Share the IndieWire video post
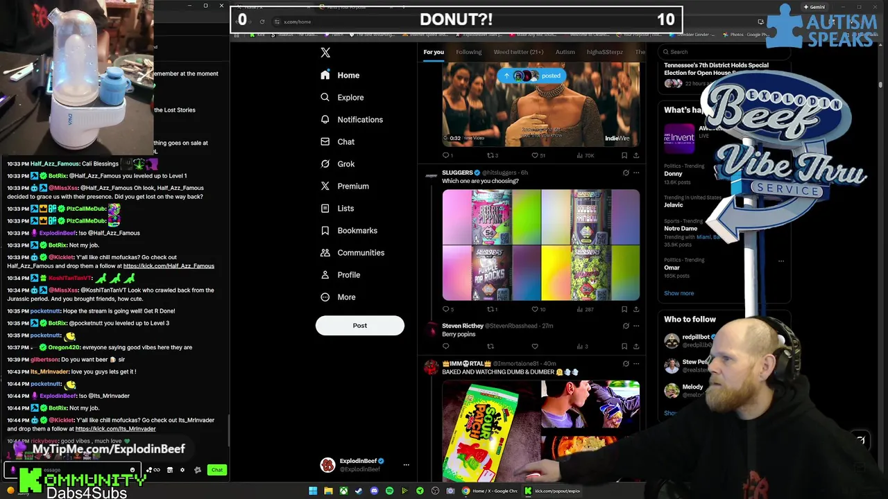This screenshot has width=888, height=499. [x=636, y=155]
